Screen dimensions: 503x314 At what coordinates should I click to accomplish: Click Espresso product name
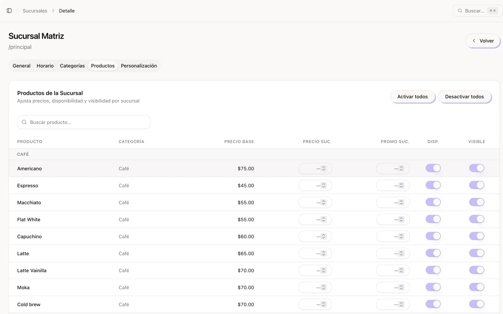[28, 186]
